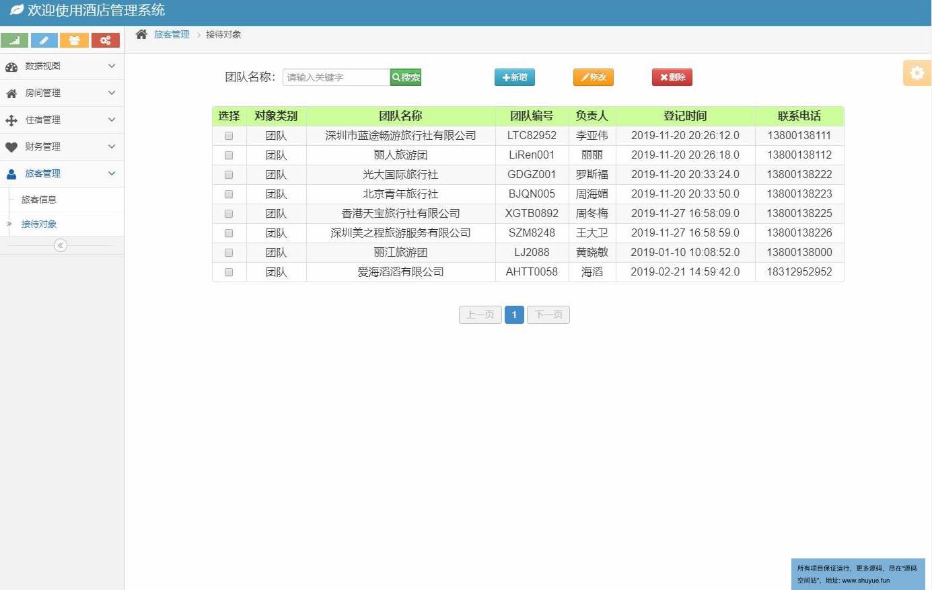This screenshot has height=590, width=932.
Task: Open the settings gear panel
Action: pyautogui.click(x=917, y=73)
